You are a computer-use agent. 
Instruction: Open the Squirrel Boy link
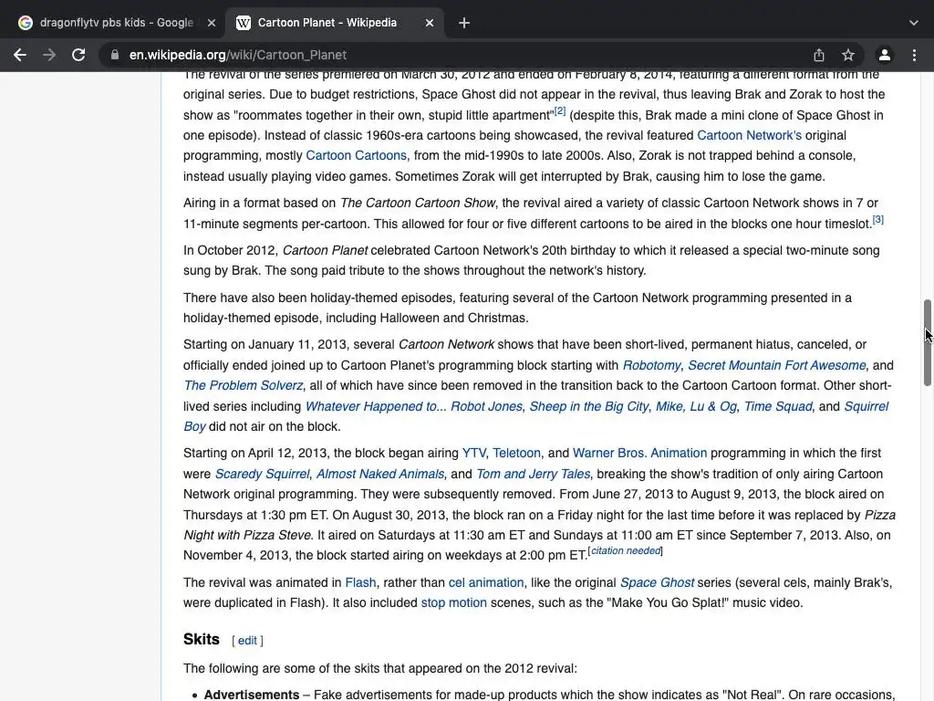coord(866,406)
